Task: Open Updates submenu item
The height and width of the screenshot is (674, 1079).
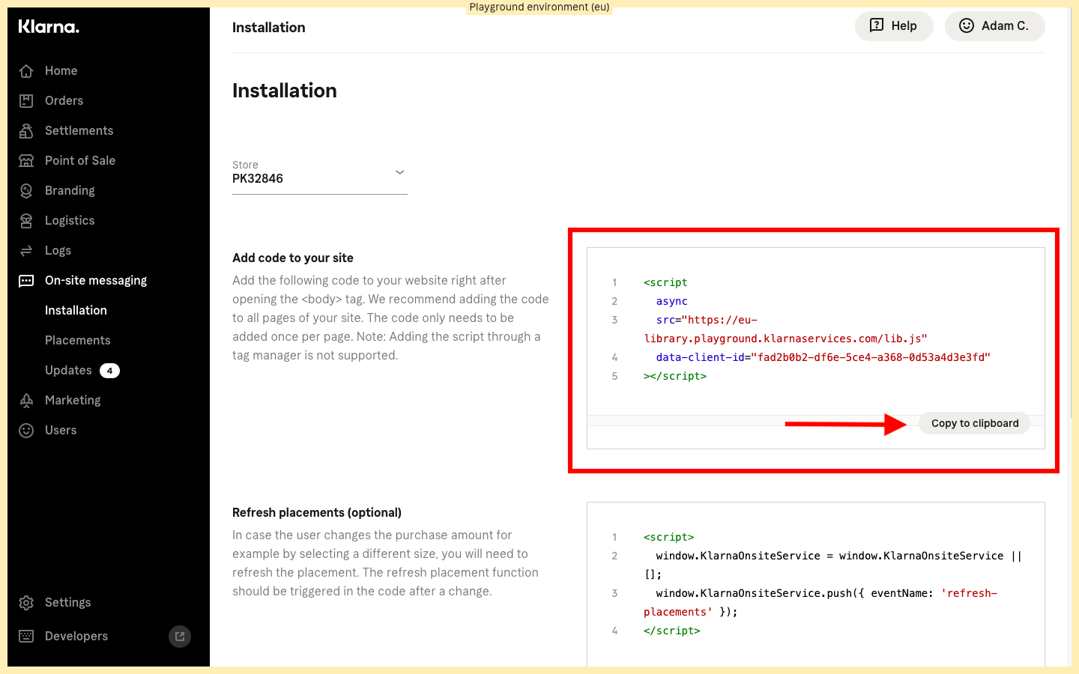Action: [68, 370]
